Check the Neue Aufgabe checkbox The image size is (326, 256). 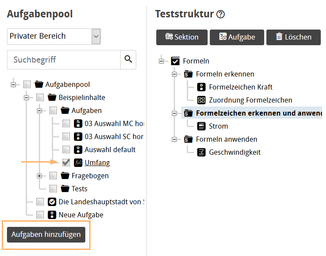pos(40,215)
